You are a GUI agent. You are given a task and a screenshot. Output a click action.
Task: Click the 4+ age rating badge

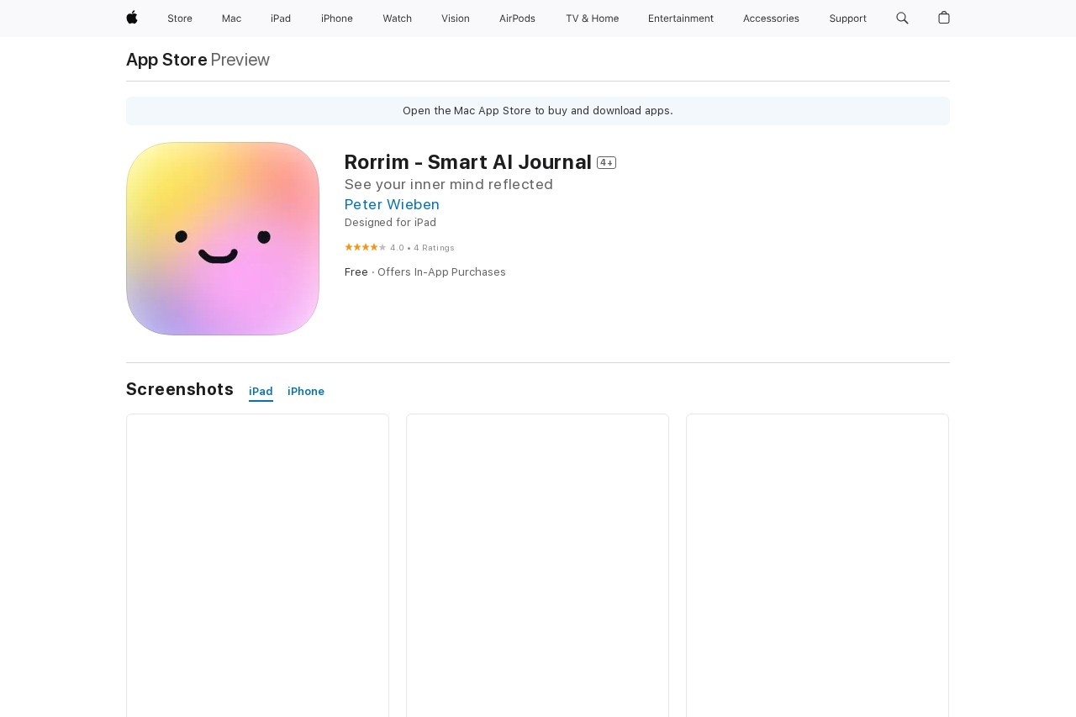click(x=606, y=162)
